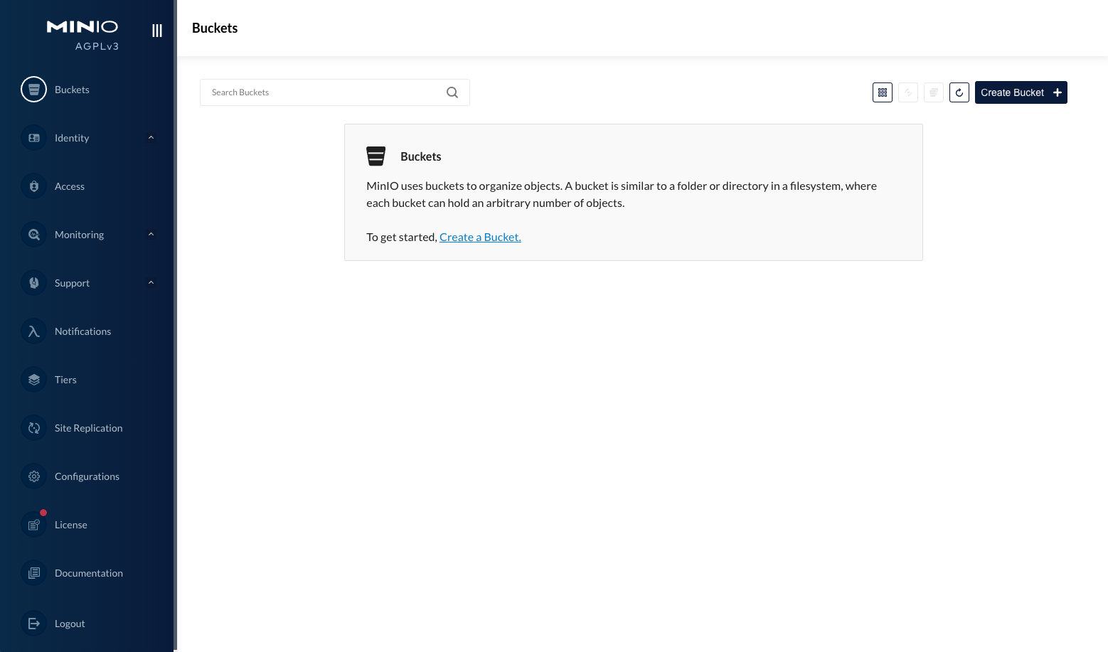Viewport: 1108px width, 652px height.
Task: Click the License icon with red badge
Action: (33, 524)
